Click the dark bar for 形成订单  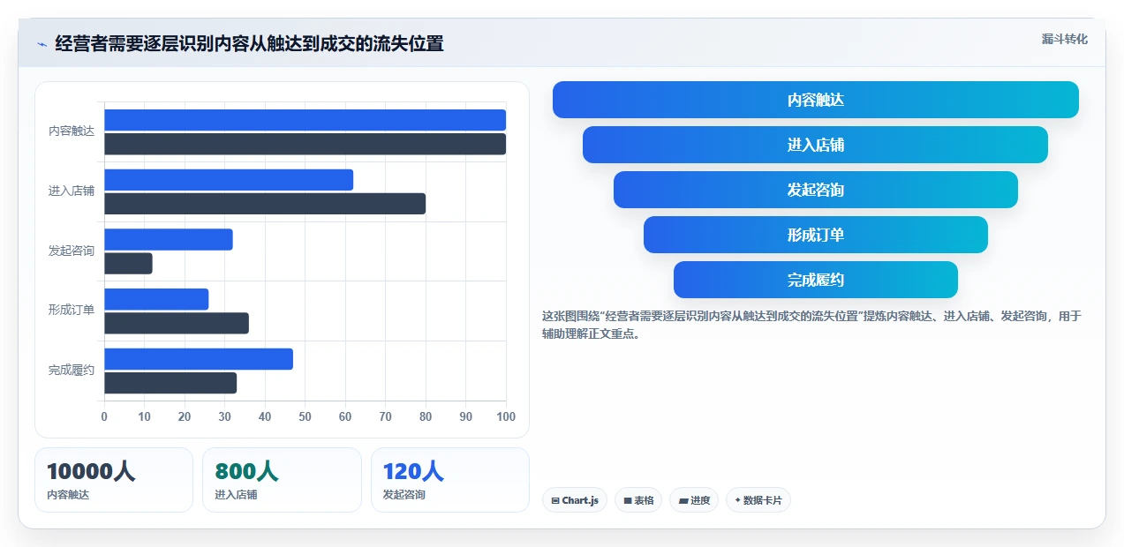coord(177,323)
